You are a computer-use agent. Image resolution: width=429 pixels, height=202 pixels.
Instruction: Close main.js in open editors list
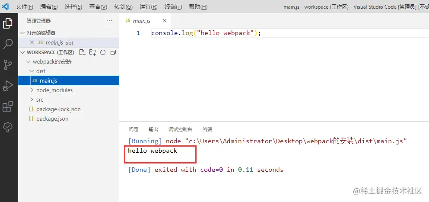click(x=32, y=42)
